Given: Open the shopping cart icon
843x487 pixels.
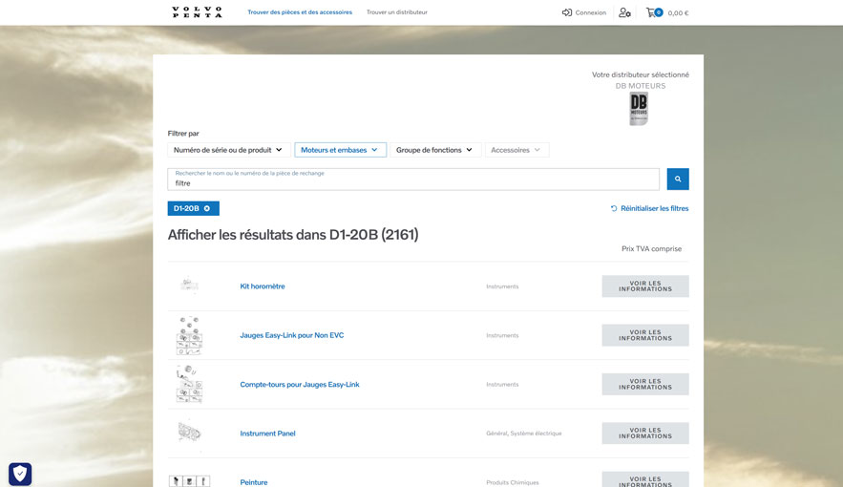Looking at the screenshot, I should (x=651, y=12).
